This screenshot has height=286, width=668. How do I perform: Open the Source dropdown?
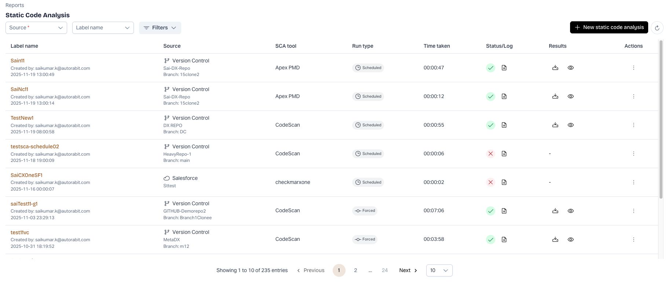tap(36, 28)
